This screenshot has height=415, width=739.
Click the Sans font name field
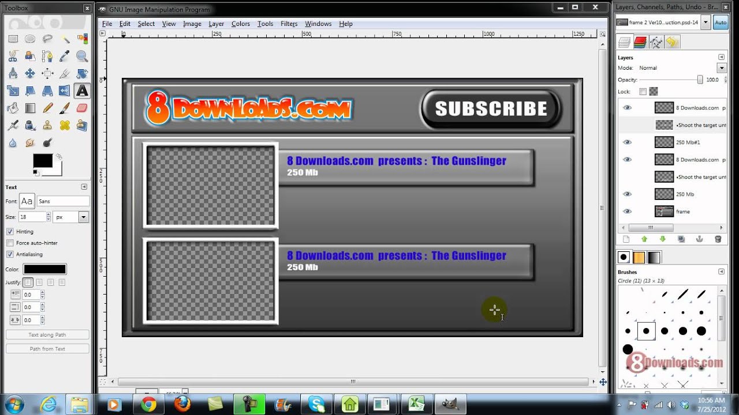[63, 201]
